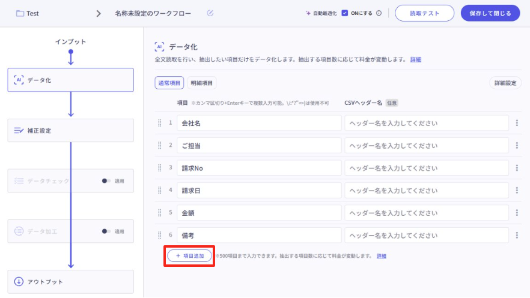This screenshot has height=298, width=530.
Task: Open the three-dot menu for 金額 row
Action: pyautogui.click(x=517, y=213)
